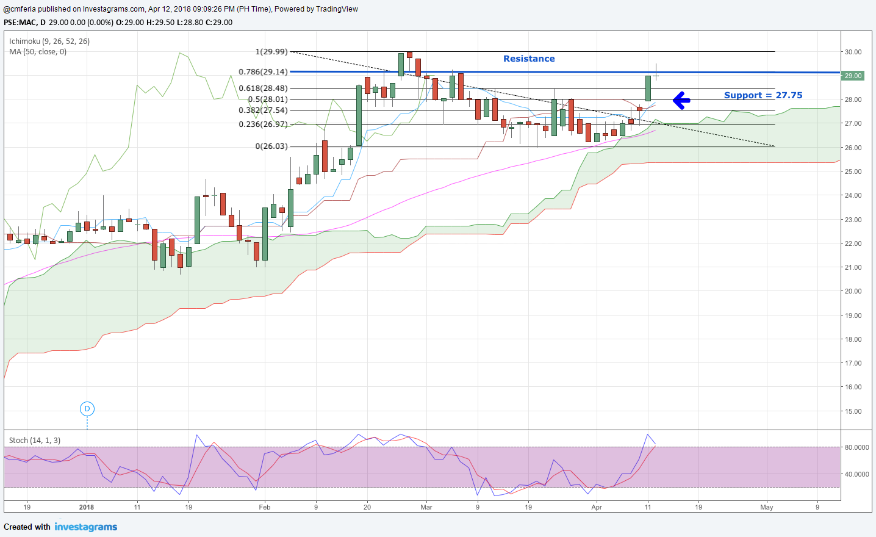This screenshot has width=876, height=537.
Task: Click the 80.0000 stochastic axis label
Action: point(856,447)
